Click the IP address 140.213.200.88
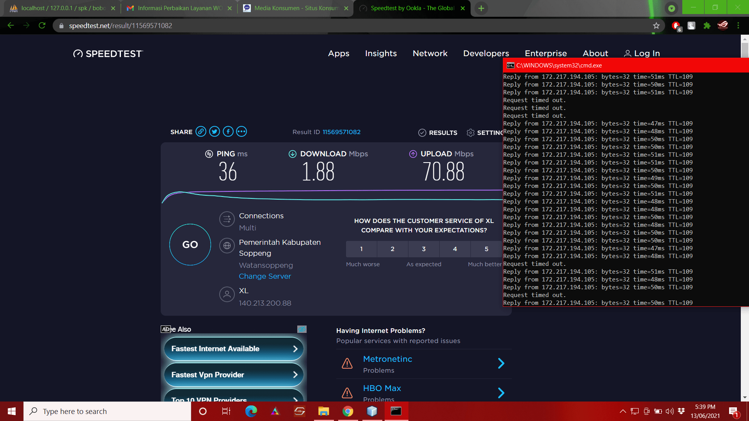749x421 pixels. (x=265, y=303)
